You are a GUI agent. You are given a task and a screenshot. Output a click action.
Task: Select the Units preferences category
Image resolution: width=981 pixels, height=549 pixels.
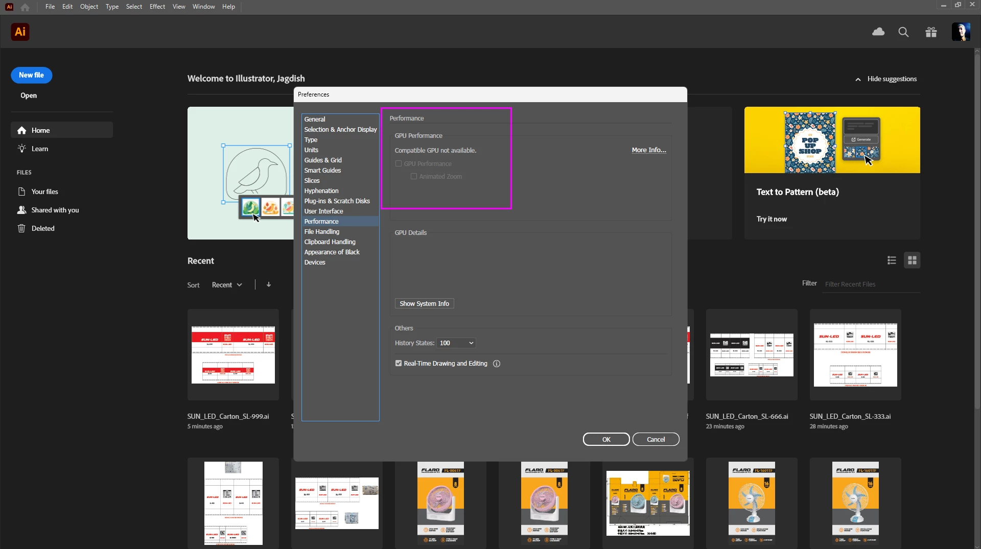tap(340, 150)
